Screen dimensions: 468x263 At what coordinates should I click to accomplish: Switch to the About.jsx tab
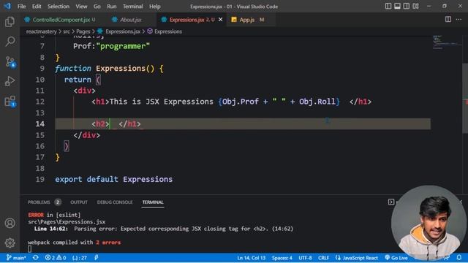130,20
